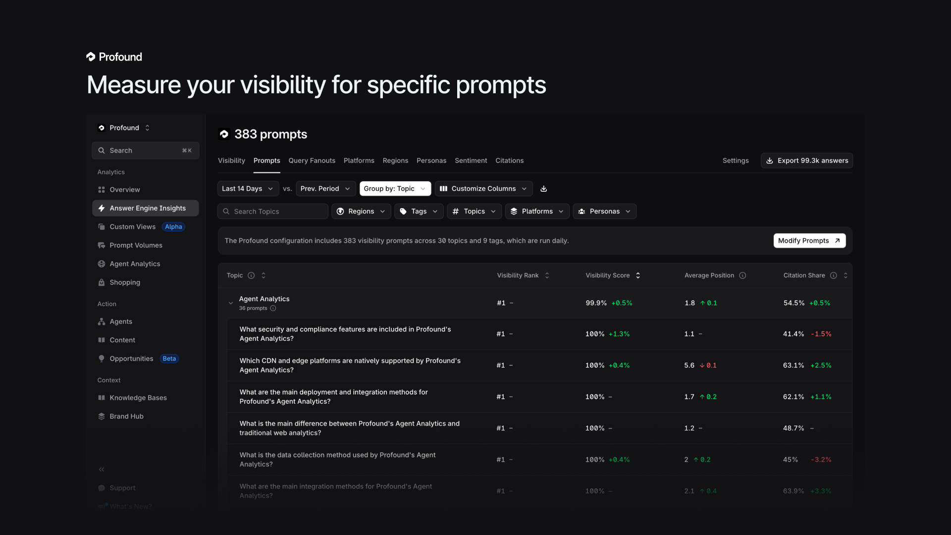Click the collapse sidebar double-chevron icon

[102, 469]
